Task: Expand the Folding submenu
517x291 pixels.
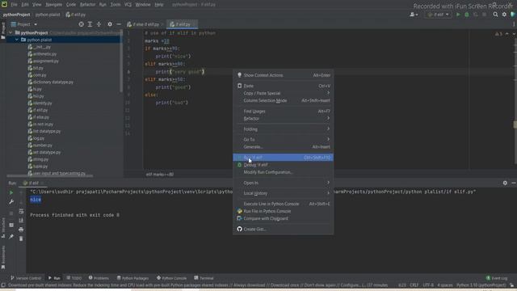Action: [x=284, y=129]
